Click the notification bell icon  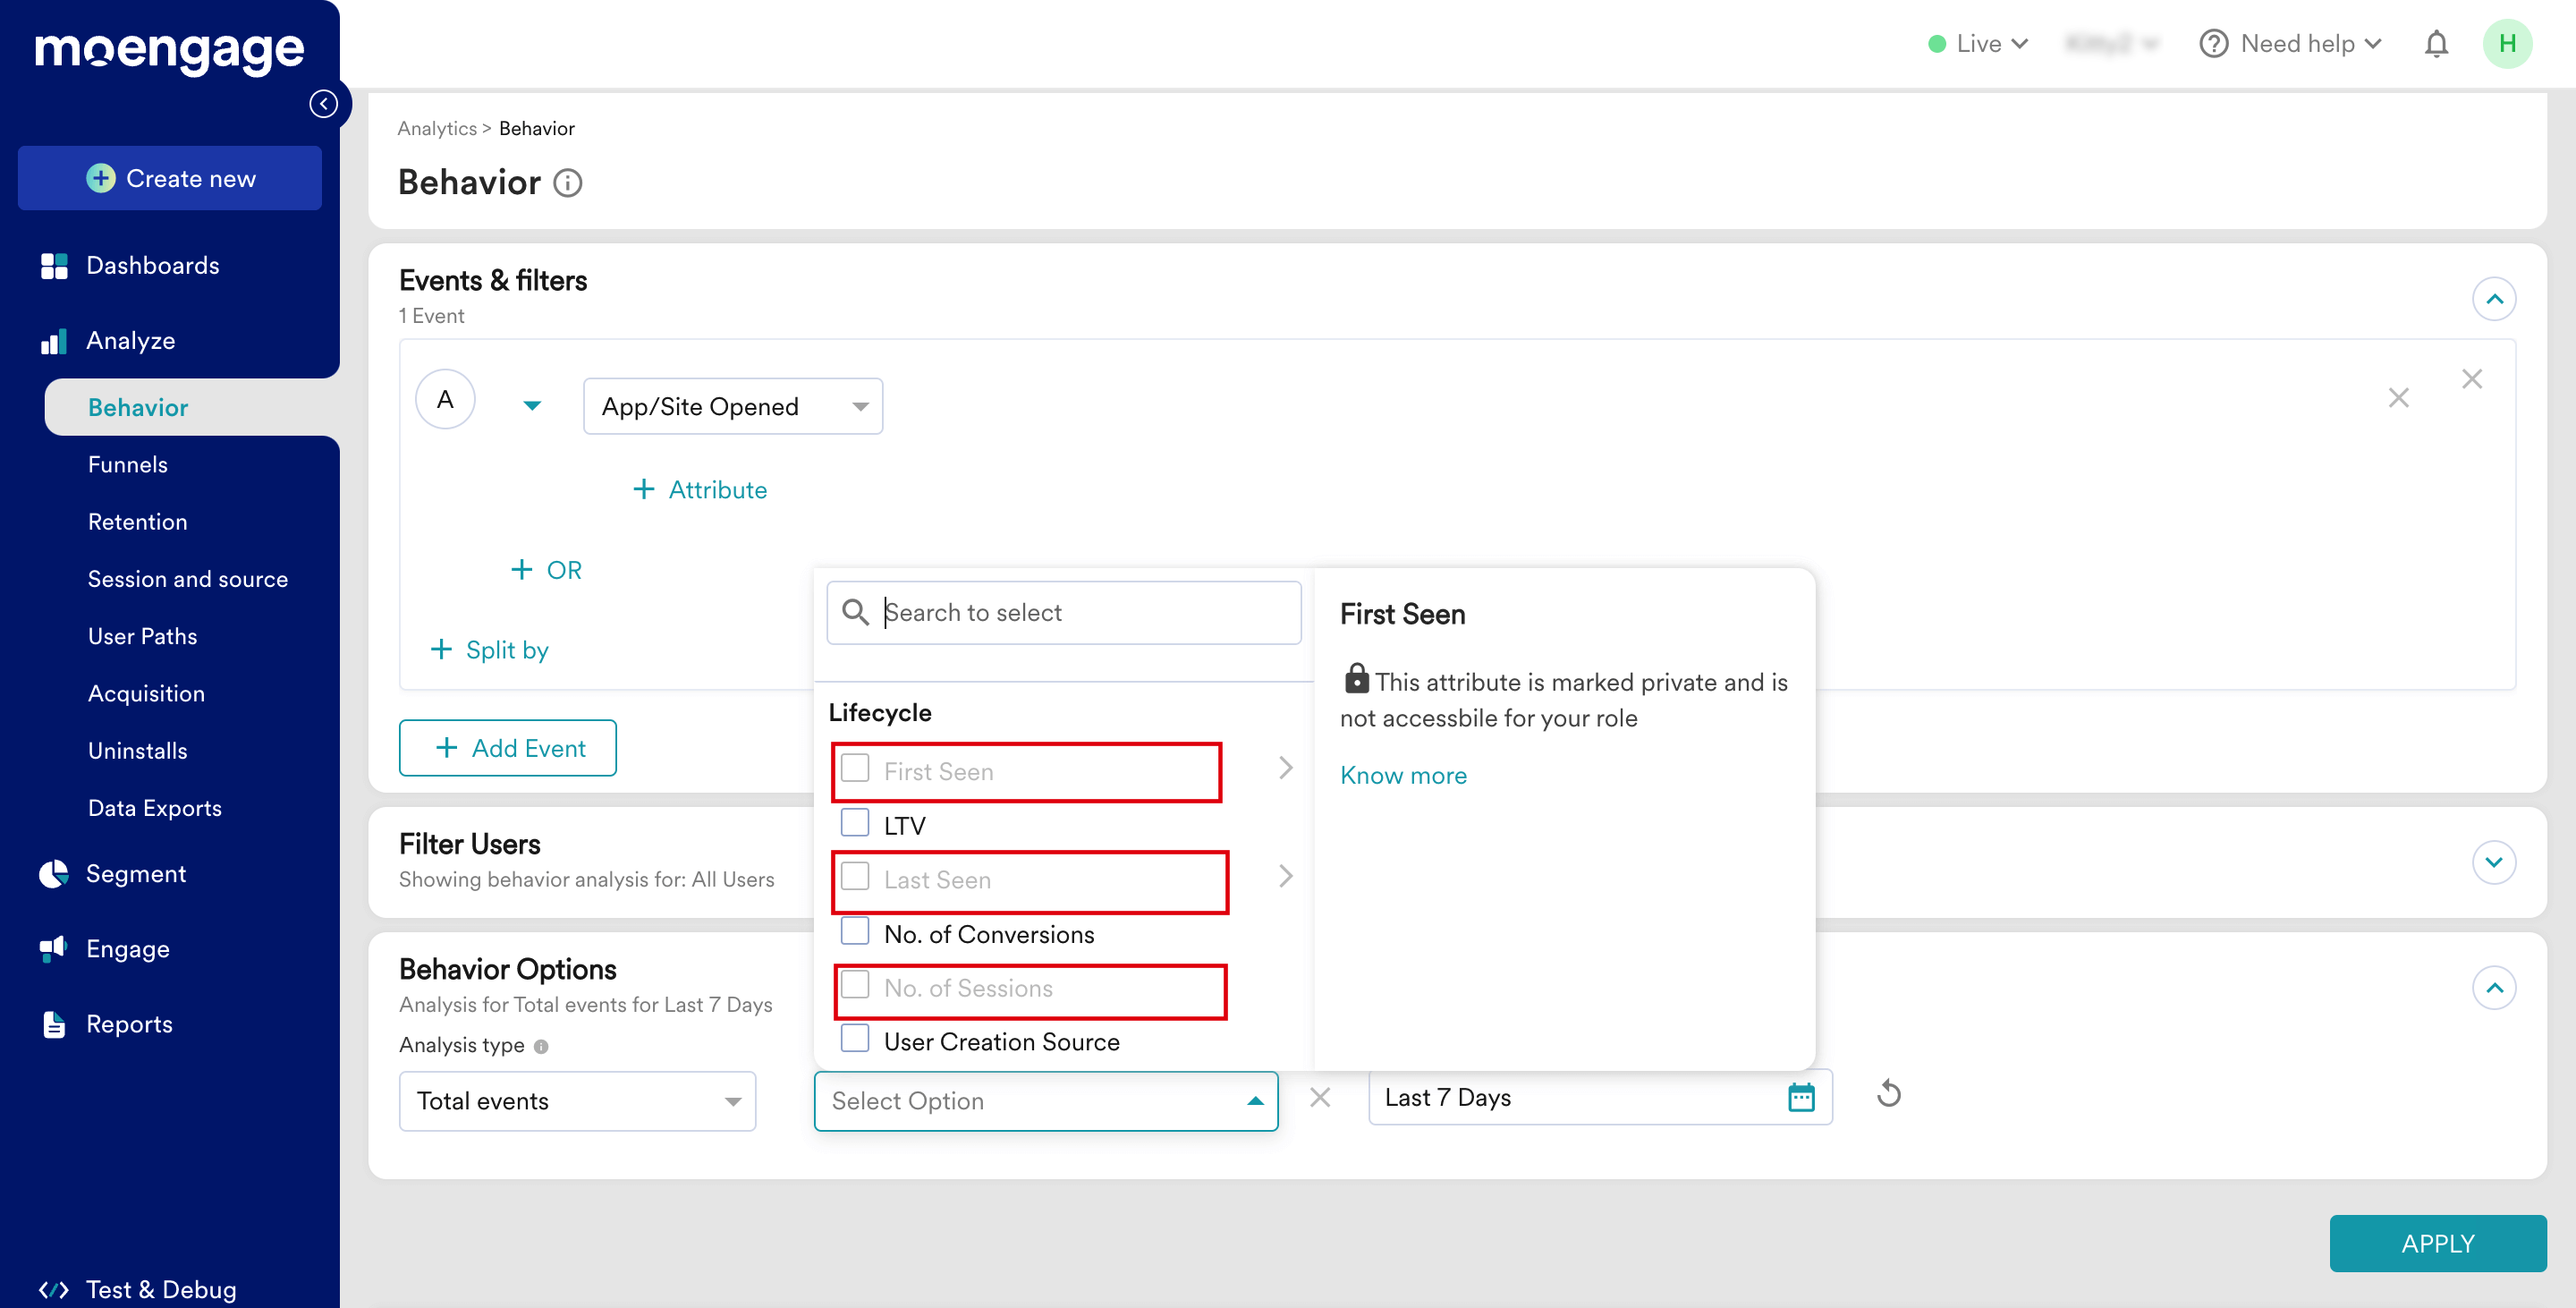[x=2436, y=44]
